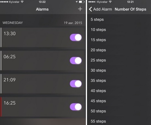
Task: Tap the battery icon in status bar
Action: pyautogui.click(x=82, y=2)
